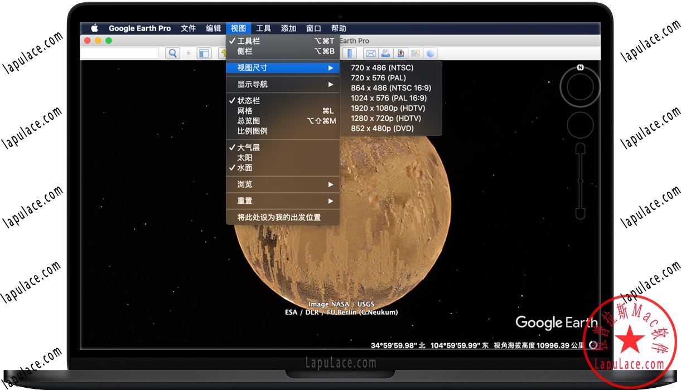This screenshot has width=681, height=390.
Task: Toggle the sidebar panel toolbar icon
Action: click(204, 53)
